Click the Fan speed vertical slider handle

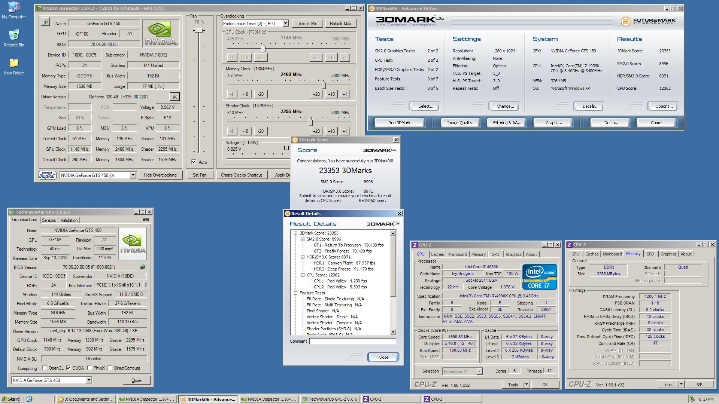coord(199,30)
